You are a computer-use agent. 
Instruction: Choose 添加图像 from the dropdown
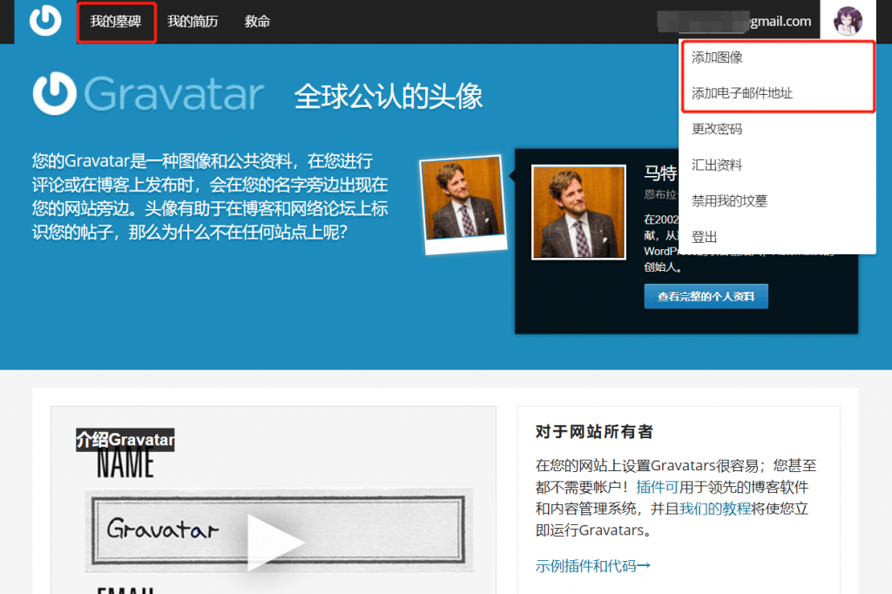click(x=717, y=57)
